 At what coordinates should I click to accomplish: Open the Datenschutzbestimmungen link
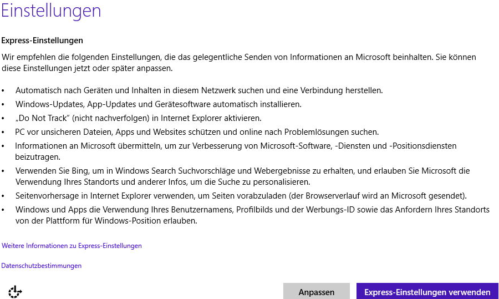click(x=42, y=266)
